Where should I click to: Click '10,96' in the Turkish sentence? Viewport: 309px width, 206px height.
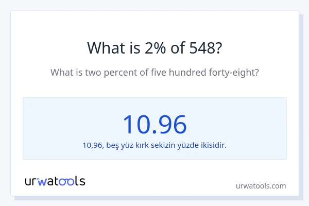(x=92, y=145)
